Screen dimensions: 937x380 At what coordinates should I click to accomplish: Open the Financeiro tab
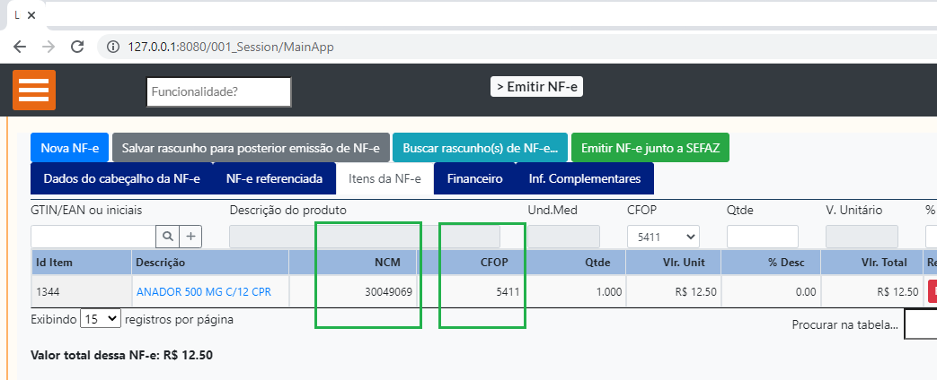click(474, 178)
